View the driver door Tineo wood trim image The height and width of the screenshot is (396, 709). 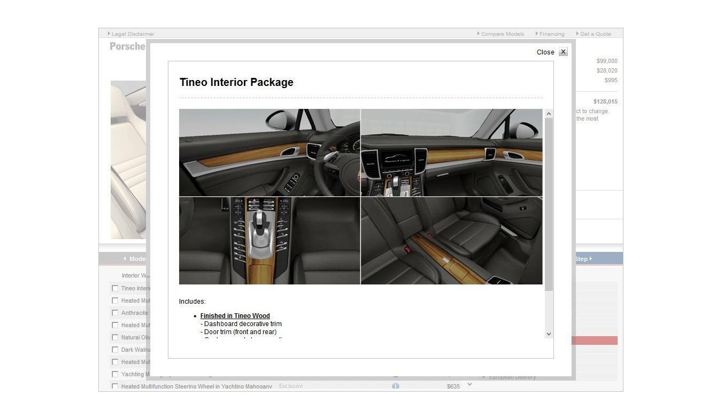[x=269, y=153]
